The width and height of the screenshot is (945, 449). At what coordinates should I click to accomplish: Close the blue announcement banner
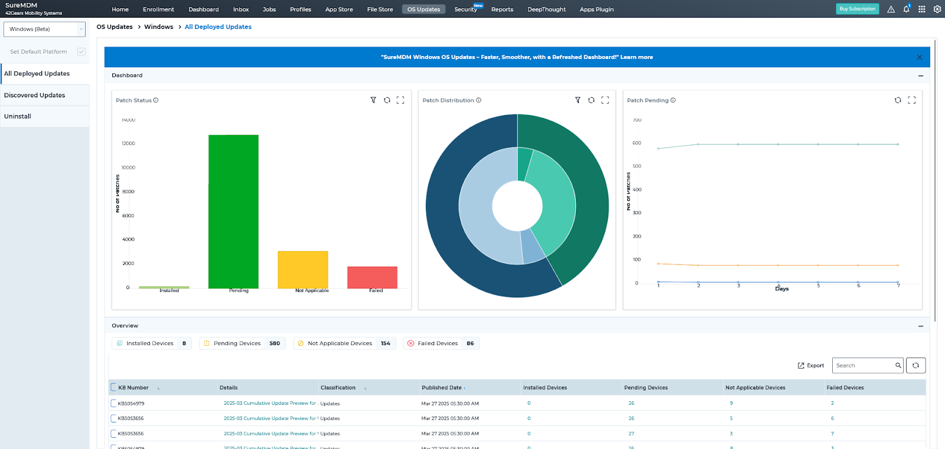(x=919, y=57)
